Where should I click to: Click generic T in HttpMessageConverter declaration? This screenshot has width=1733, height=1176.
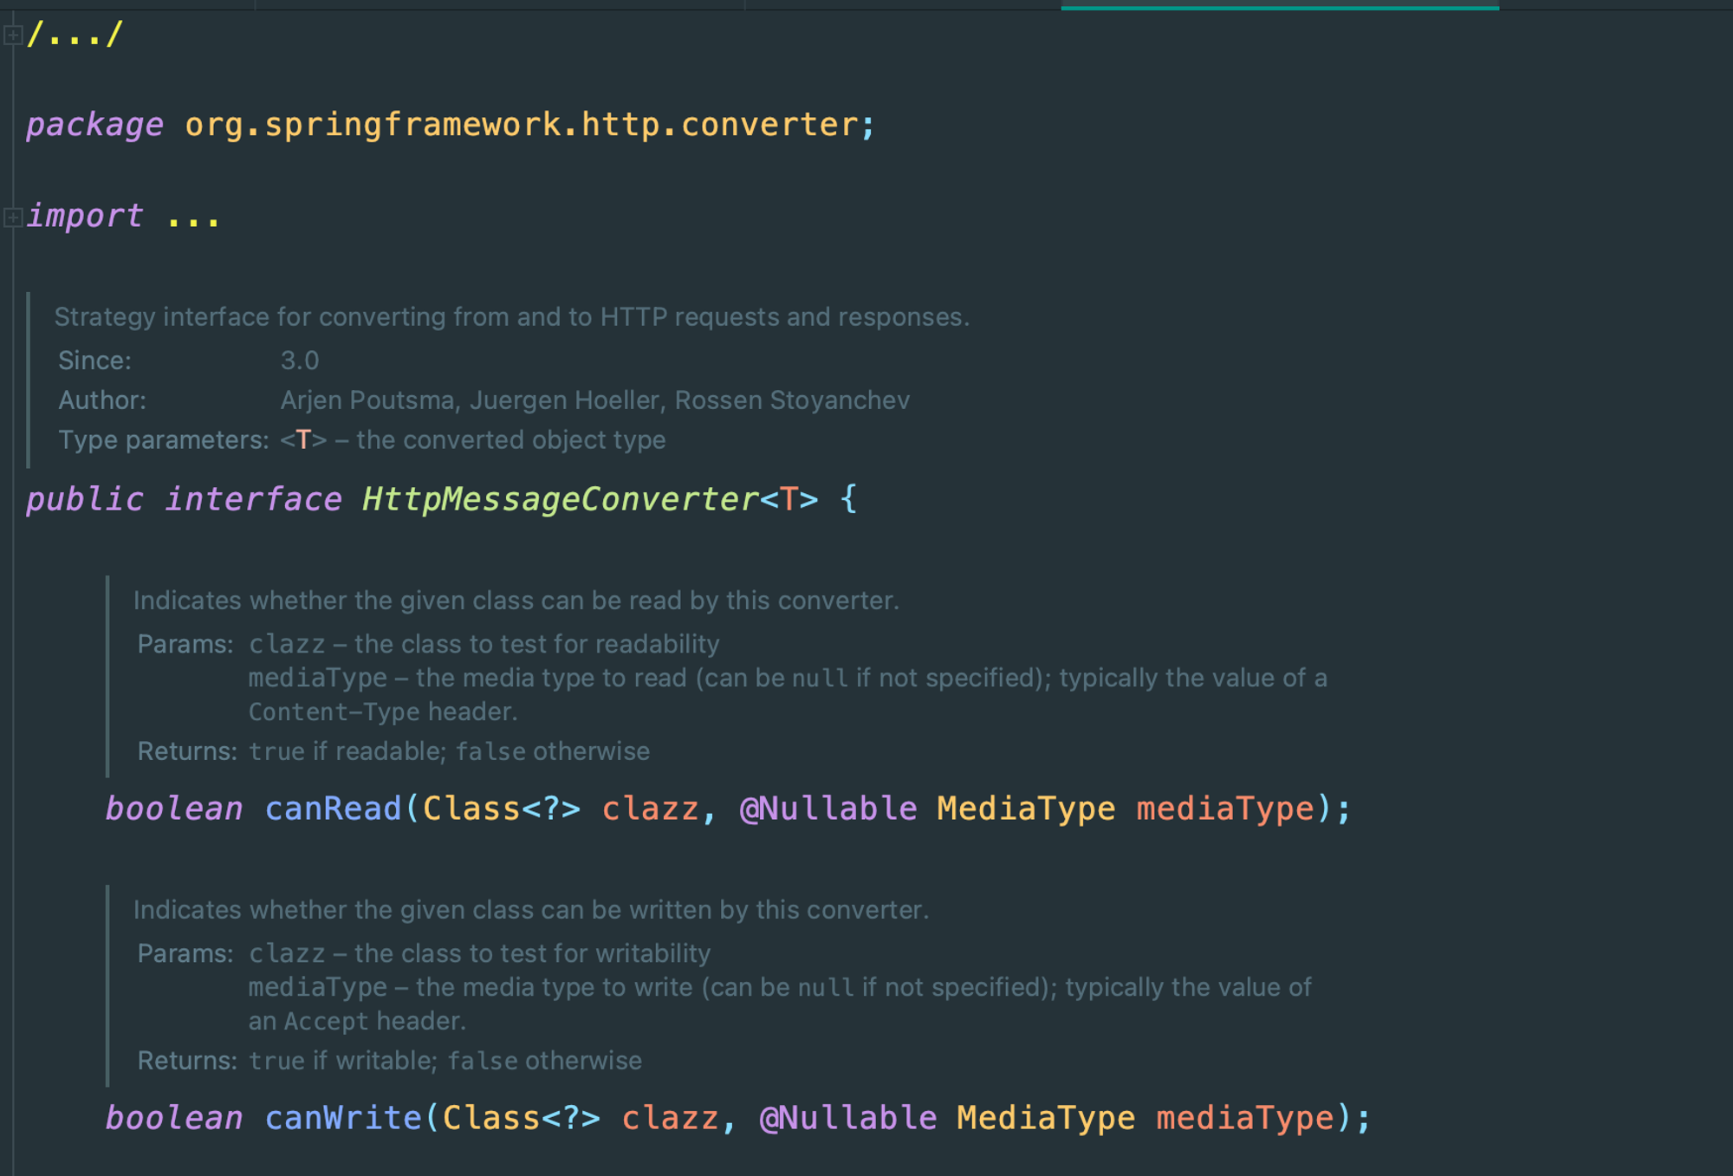(x=789, y=499)
